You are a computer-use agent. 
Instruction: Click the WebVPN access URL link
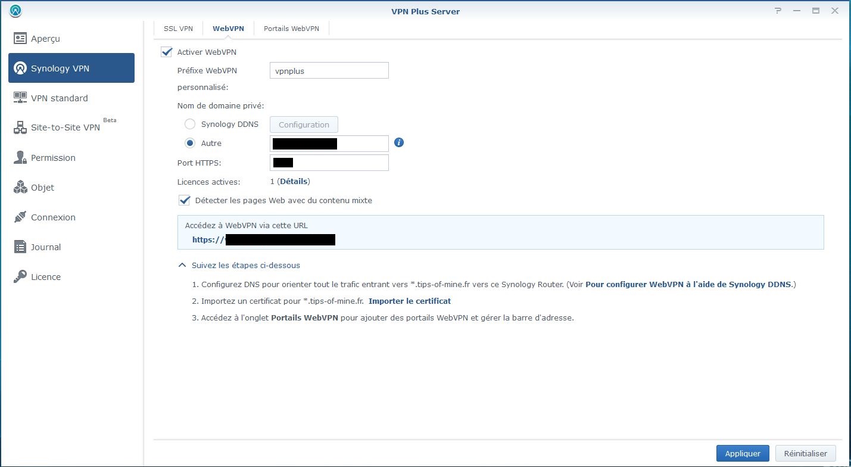click(x=264, y=240)
